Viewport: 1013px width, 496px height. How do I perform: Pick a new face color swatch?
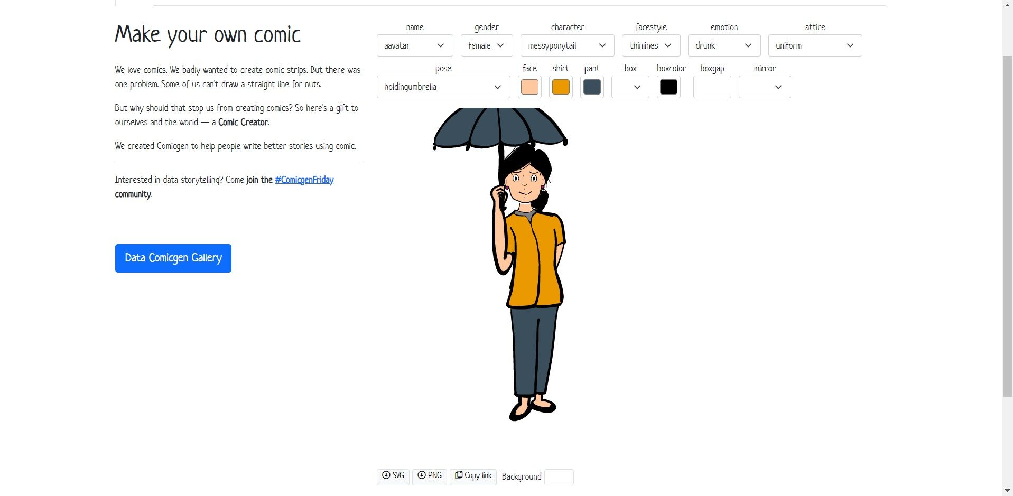tap(529, 87)
